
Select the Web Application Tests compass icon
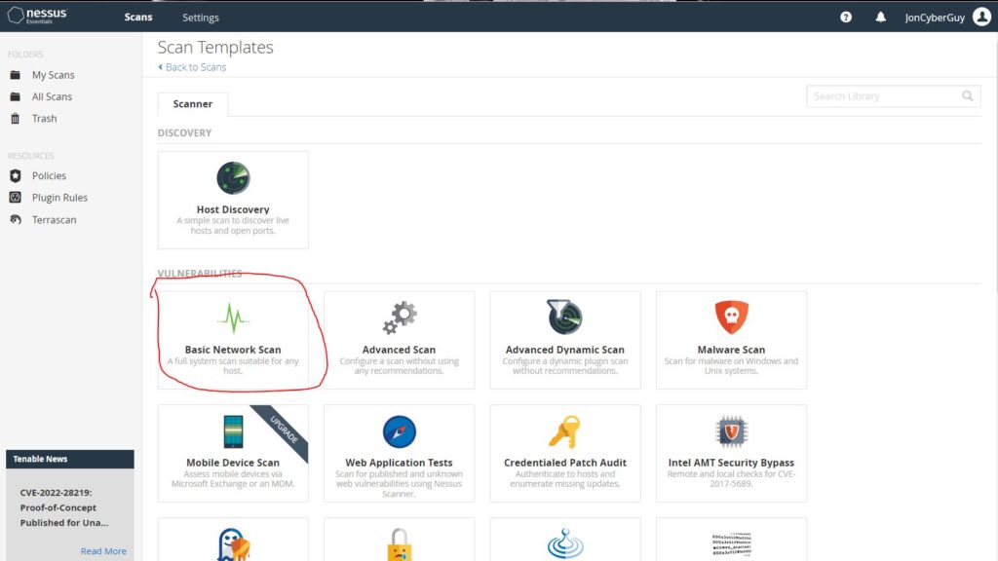[399, 431]
